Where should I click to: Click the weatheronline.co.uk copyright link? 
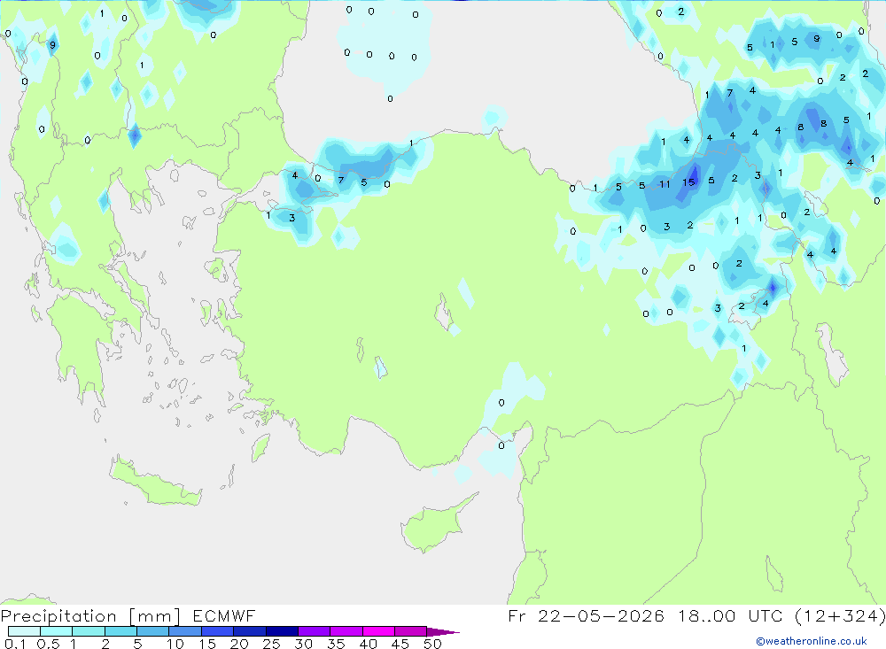(x=812, y=641)
